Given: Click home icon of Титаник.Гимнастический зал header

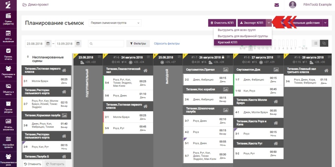Looking at the screenshot, I should click(x=146, y=71).
